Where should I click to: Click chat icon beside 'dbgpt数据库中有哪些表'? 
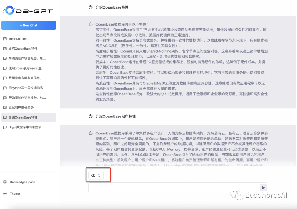(x=5, y=127)
